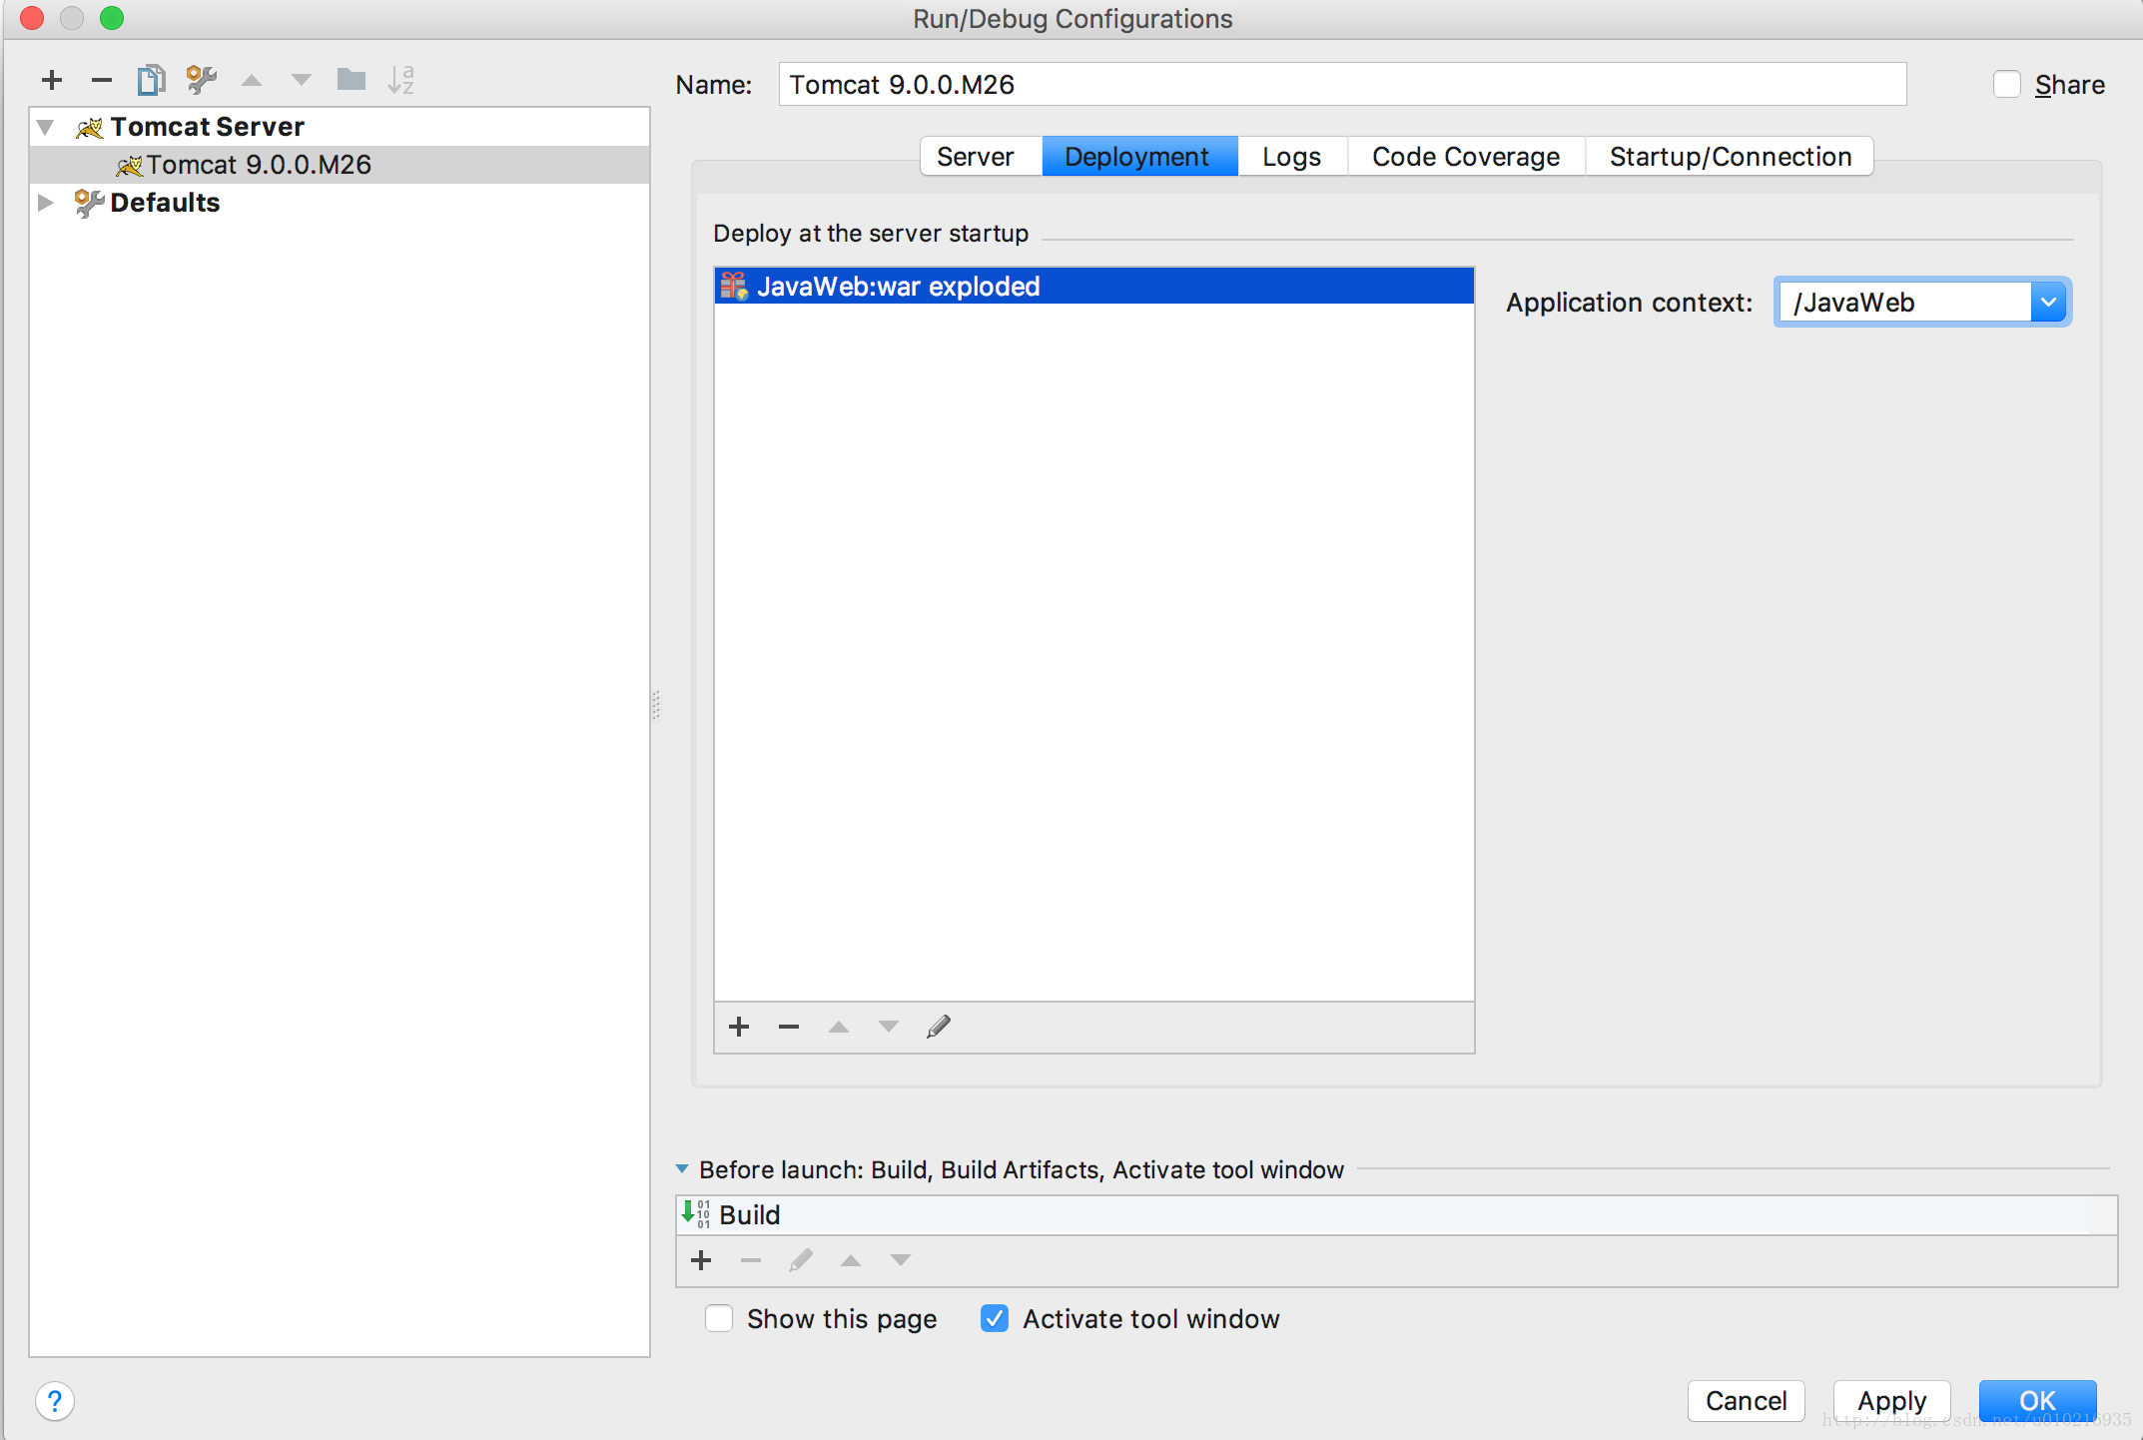Remove artifact from deployment list
2143x1440 pixels.
(789, 1027)
